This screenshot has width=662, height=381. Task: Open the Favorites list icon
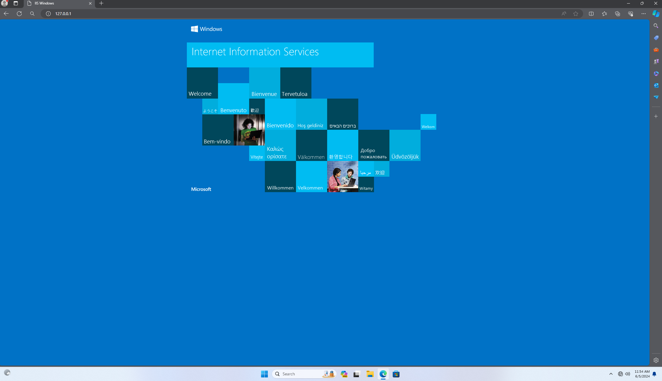[604, 14]
